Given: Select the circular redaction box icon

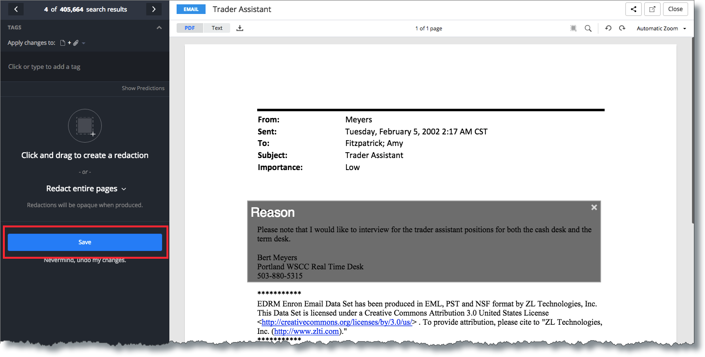Looking at the screenshot, I should (85, 126).
